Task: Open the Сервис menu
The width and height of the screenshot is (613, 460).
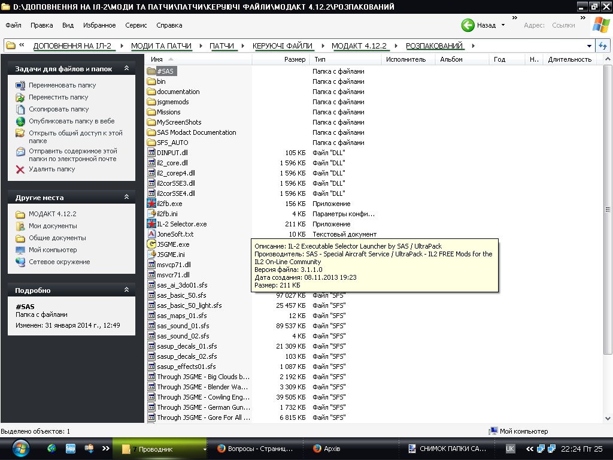Action: (136, 25)
